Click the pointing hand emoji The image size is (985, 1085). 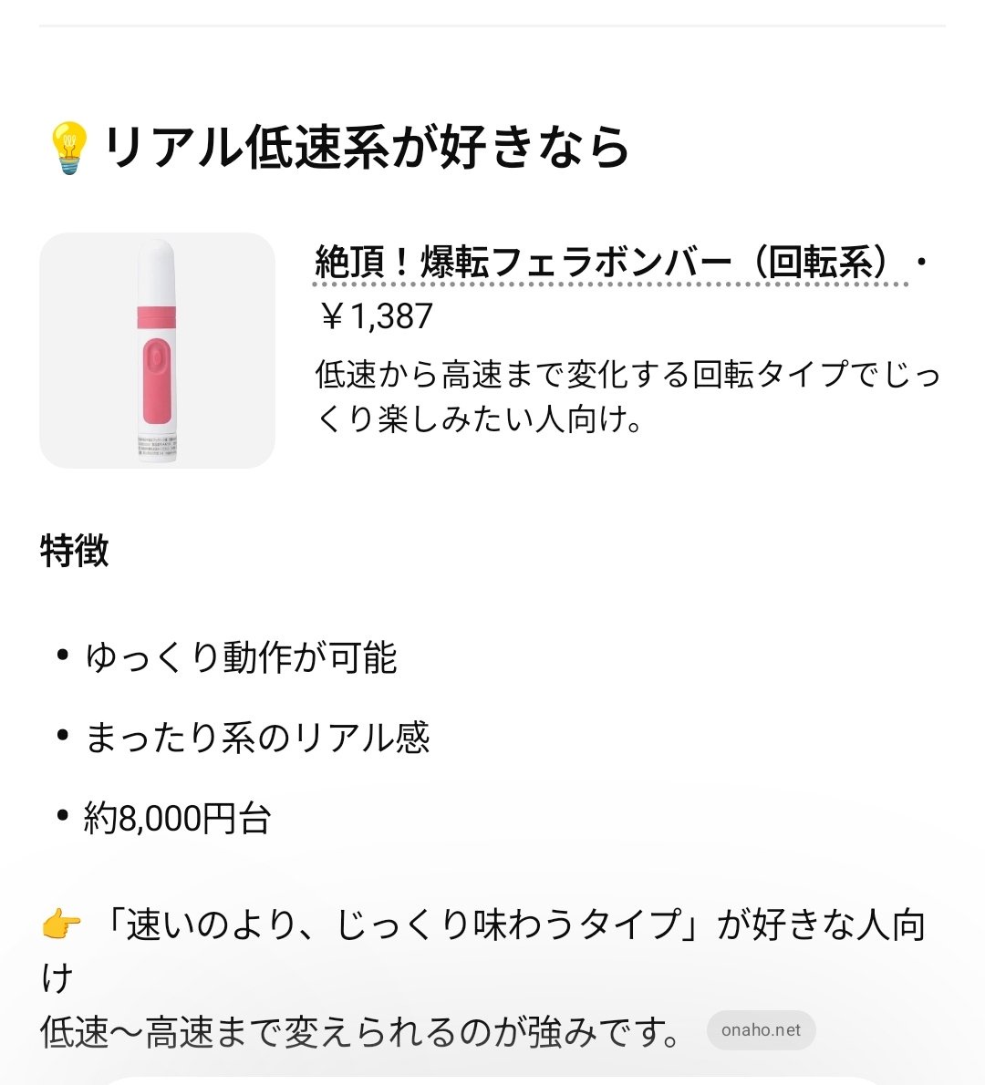coord(61,925)
